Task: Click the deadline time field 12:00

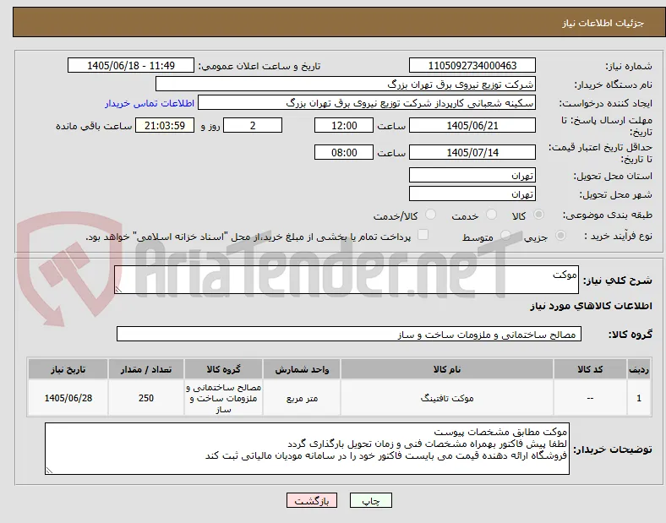Action: pyautogui.click(x=344, y=125)
